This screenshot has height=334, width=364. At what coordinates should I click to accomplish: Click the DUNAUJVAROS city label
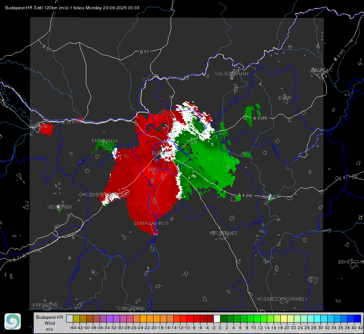151,223
